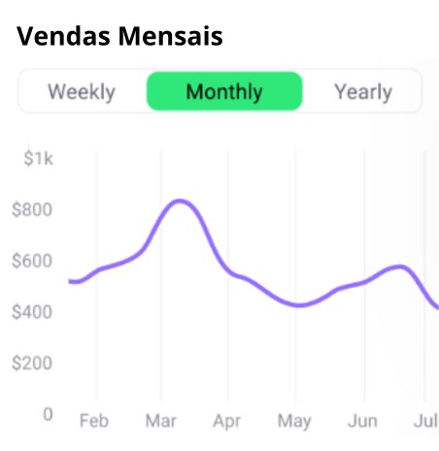Click the Feb label on x-axis
The height and width of the screenshot is (451, 439).
click(94, 421)
